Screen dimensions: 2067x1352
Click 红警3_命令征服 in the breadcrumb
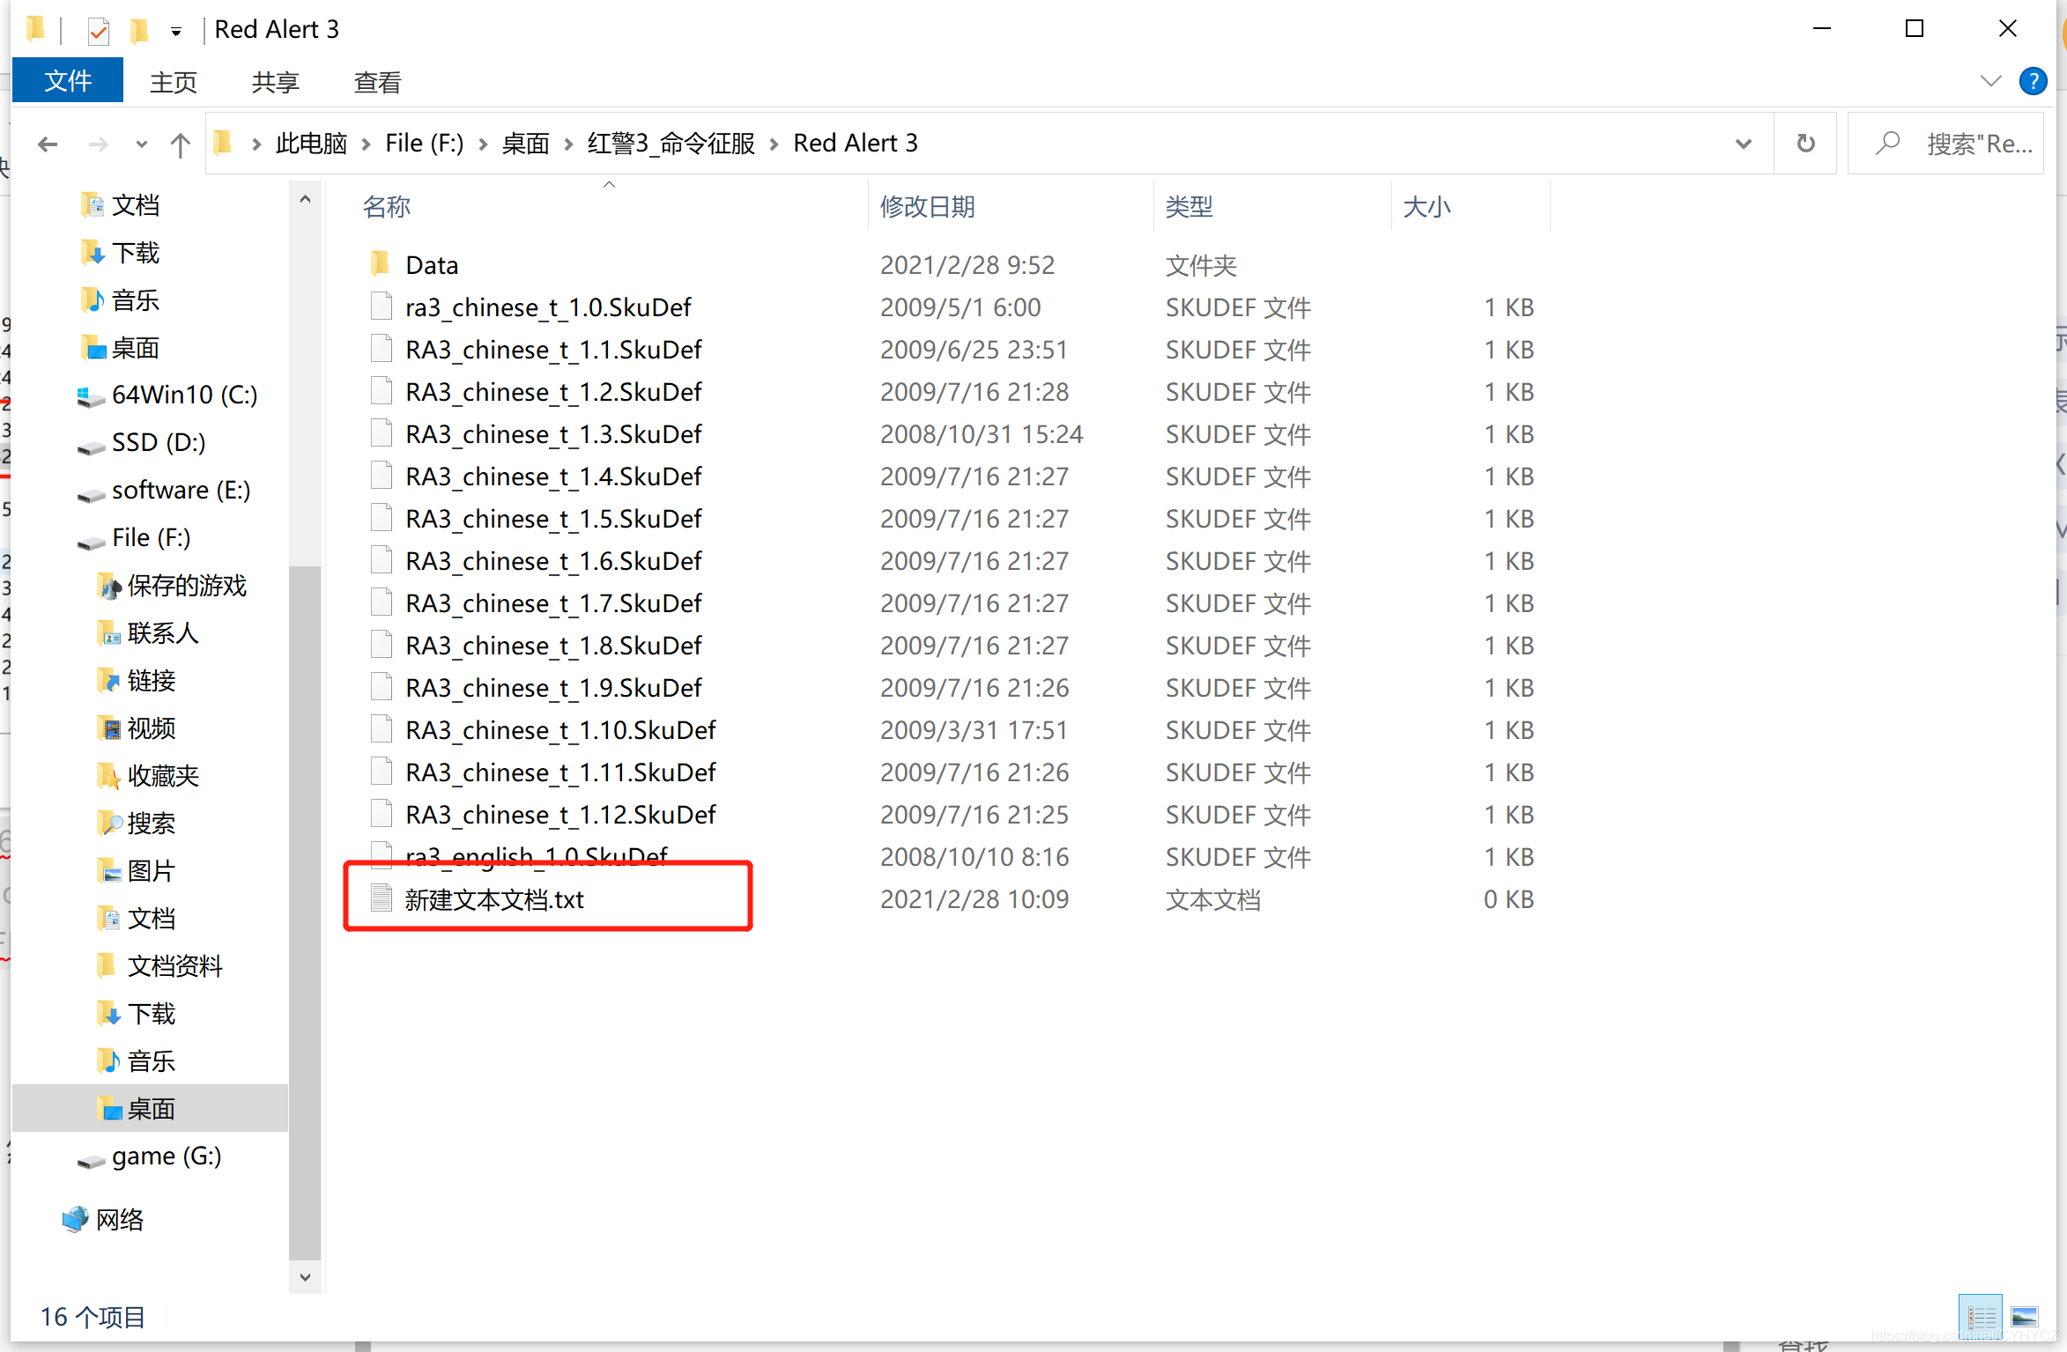pyautogui.click(x=670, y=143)
